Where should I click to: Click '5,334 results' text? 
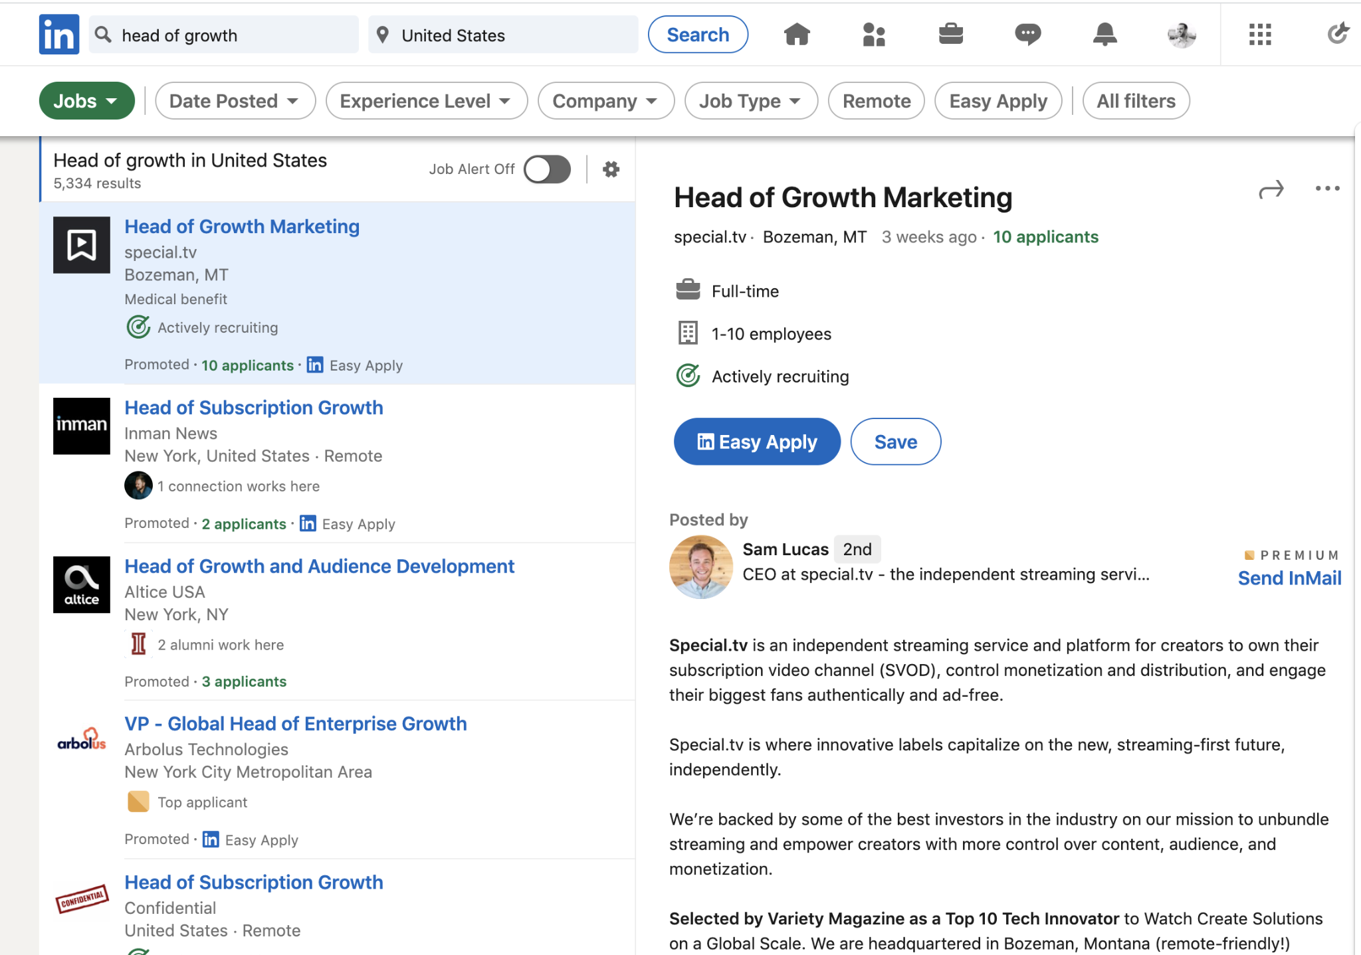coord(97,183)
